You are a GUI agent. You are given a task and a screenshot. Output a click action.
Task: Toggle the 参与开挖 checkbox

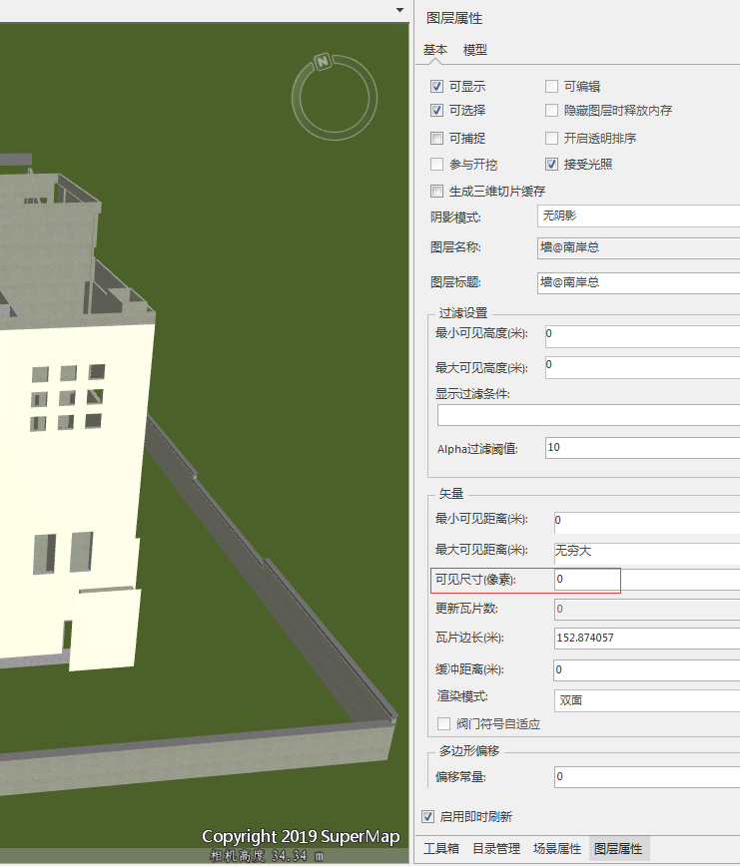[x=436, y=164]
